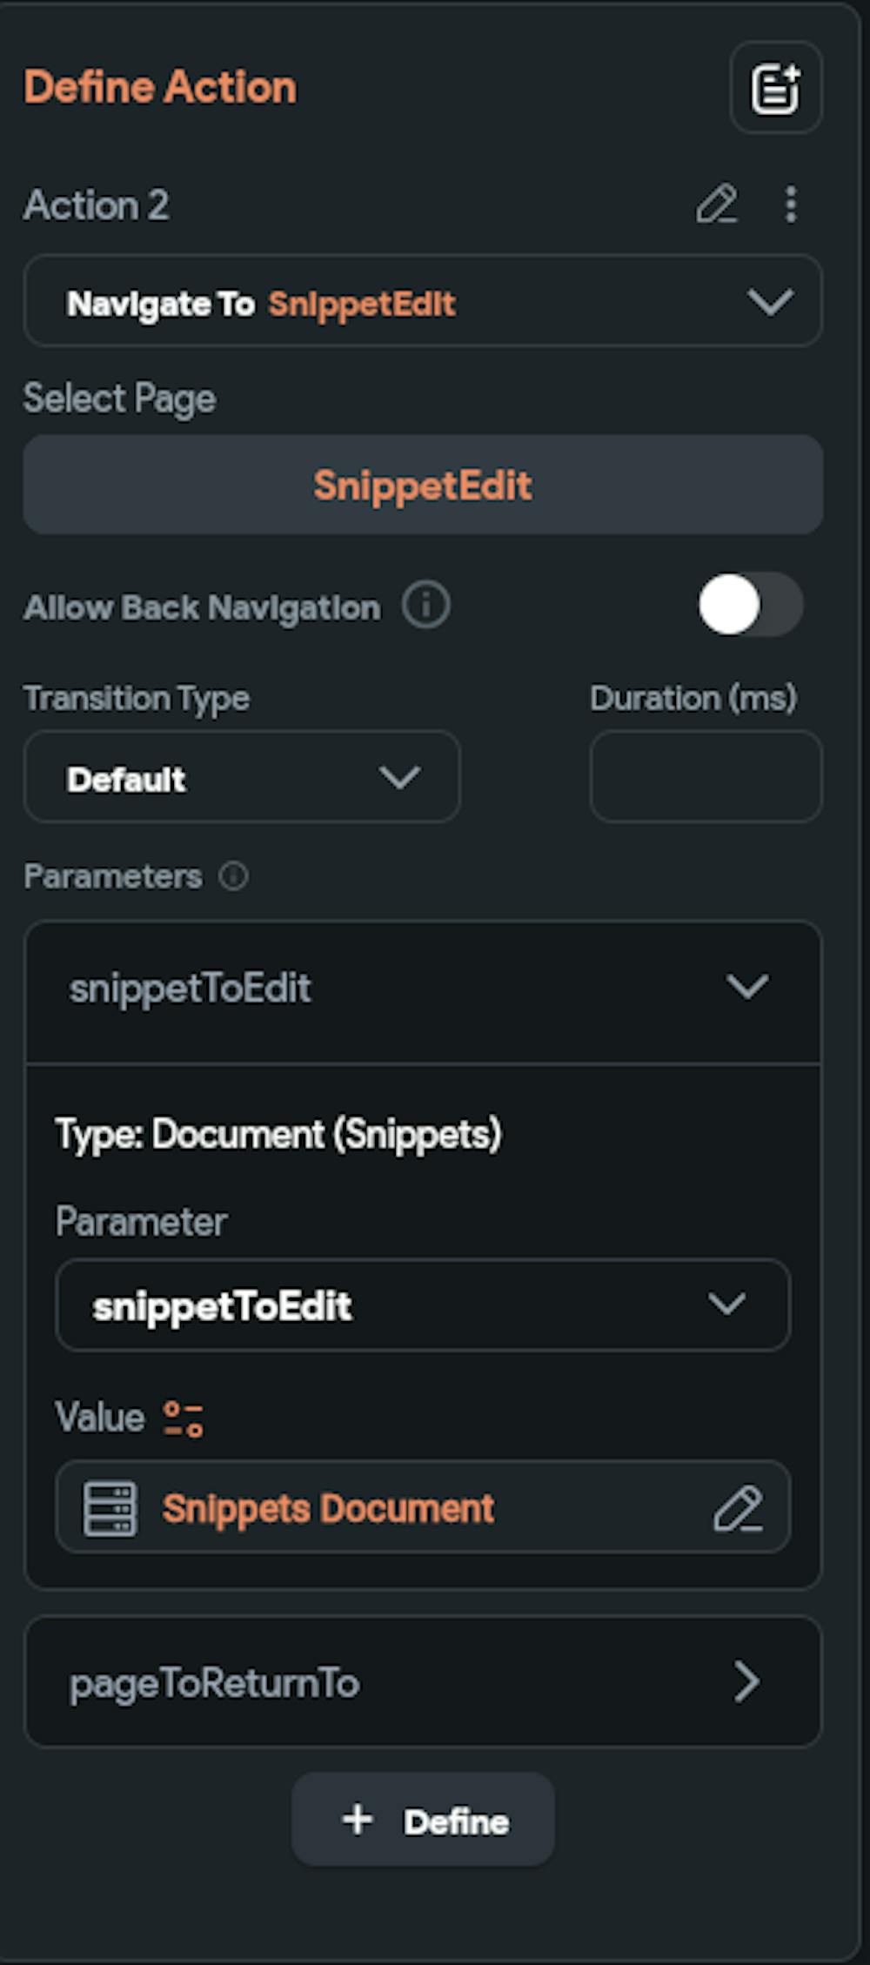Click the edit pencil on Snippets Document value
This screenshot has width=870, height=1965.
click(738, 1508)
